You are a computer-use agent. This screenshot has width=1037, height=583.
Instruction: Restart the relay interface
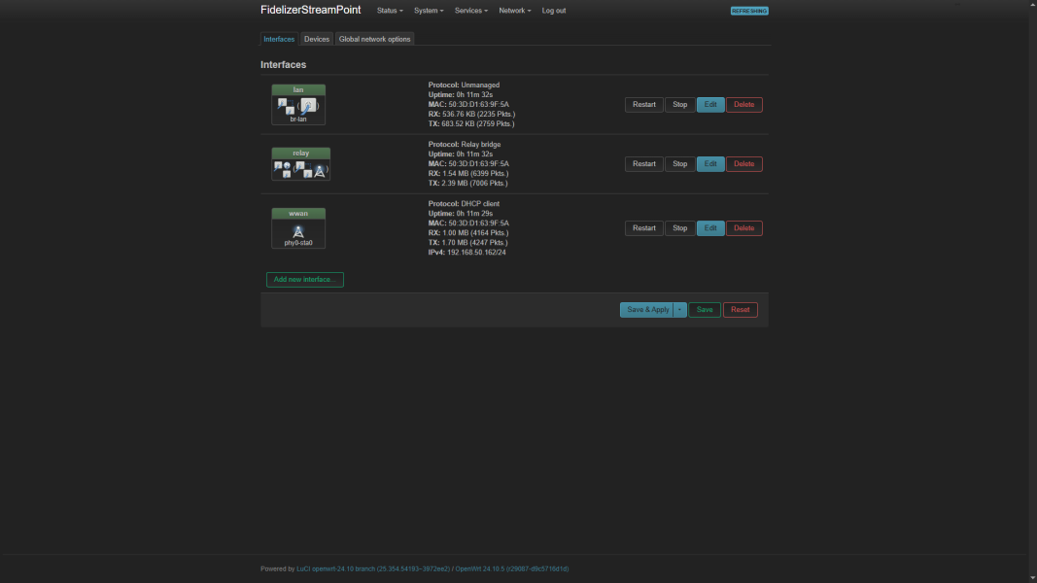644,164
